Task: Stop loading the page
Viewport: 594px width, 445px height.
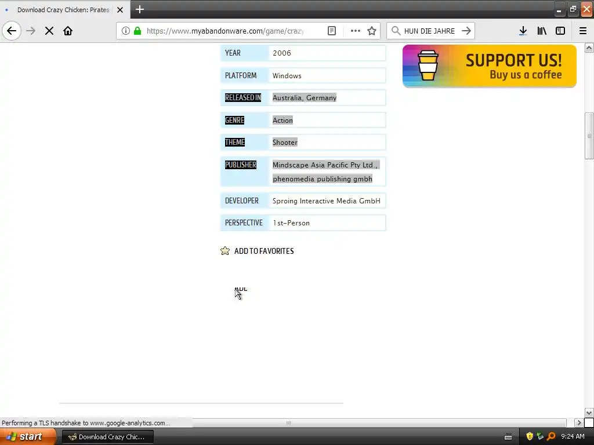Action: [x=49, y=31]
